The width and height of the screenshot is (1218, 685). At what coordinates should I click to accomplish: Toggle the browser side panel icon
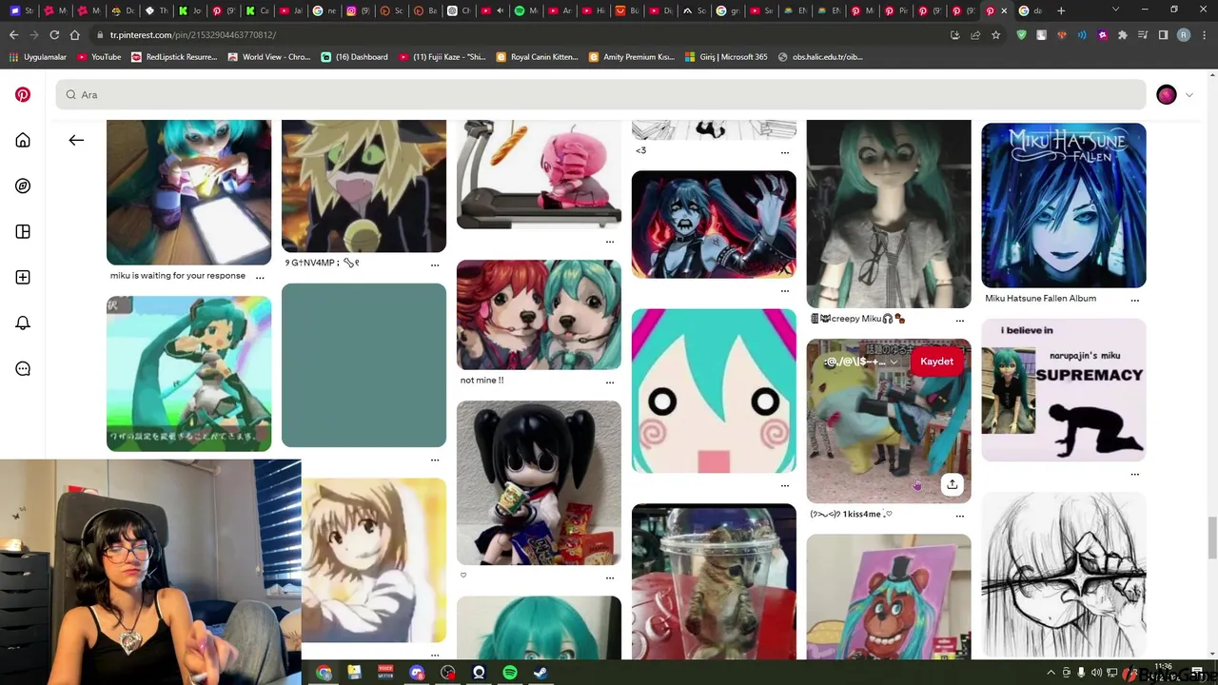click(1163, 35)
